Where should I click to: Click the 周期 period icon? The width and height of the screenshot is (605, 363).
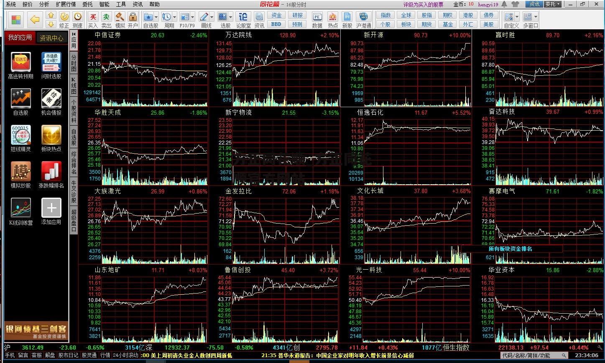coord(167,17)
